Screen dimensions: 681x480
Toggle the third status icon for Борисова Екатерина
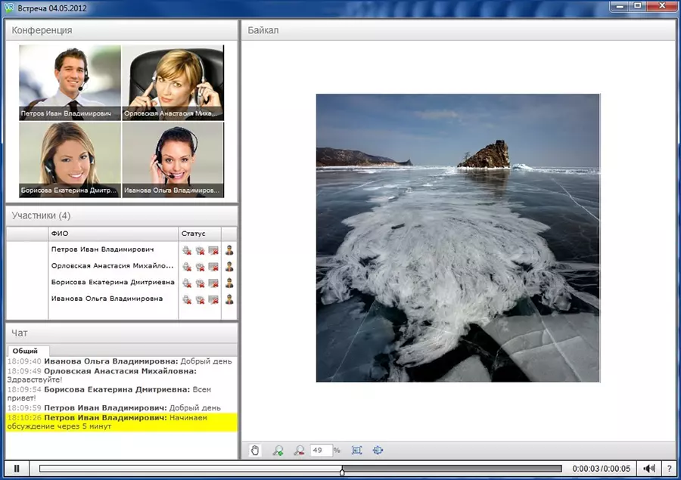pos(213,283)
